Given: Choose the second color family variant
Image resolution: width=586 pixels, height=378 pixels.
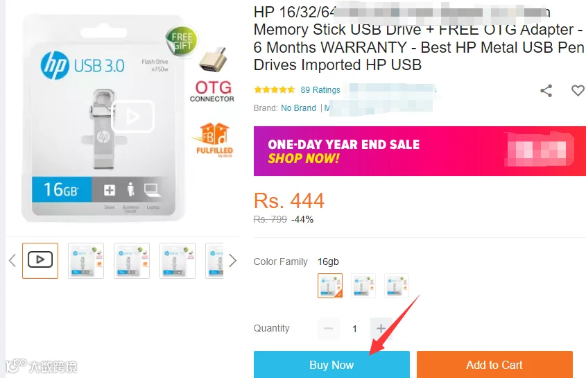Looking at the screenshot, I should click(x=363, y=286).
